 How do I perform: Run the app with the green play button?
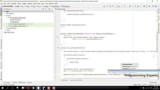(x=124, y=6)
